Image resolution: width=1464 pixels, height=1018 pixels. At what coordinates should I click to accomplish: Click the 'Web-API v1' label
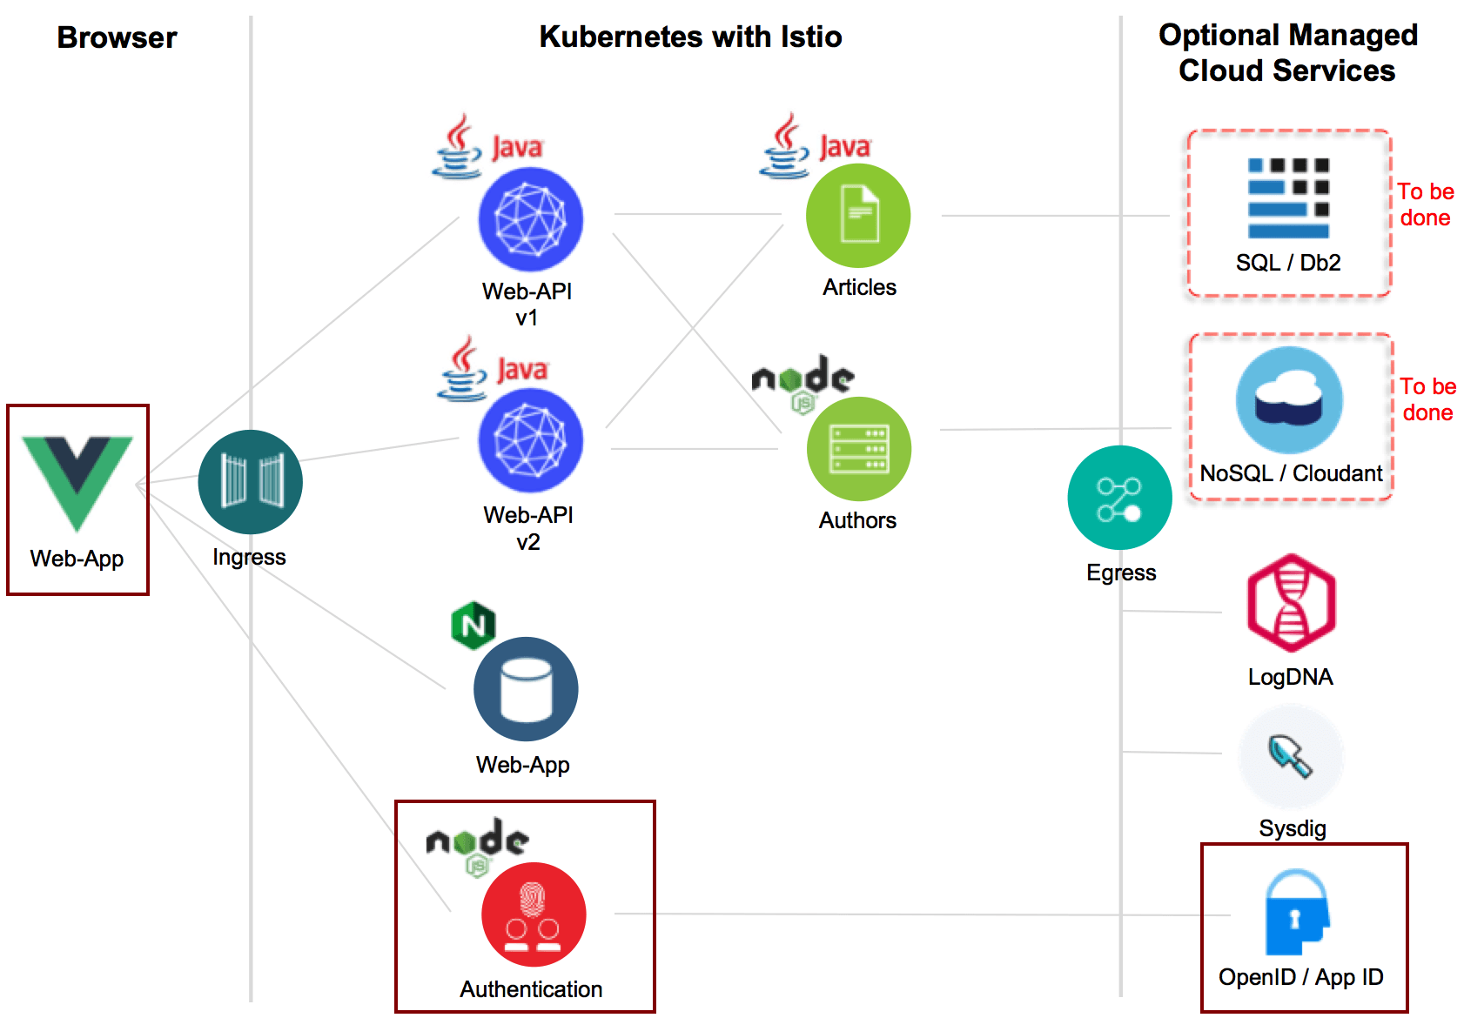[527, 305]
